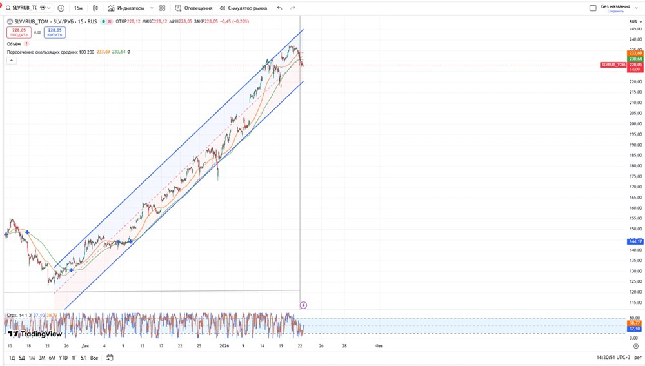Set range to 1М
The image size is (645, 366).
tap(32, 358)
